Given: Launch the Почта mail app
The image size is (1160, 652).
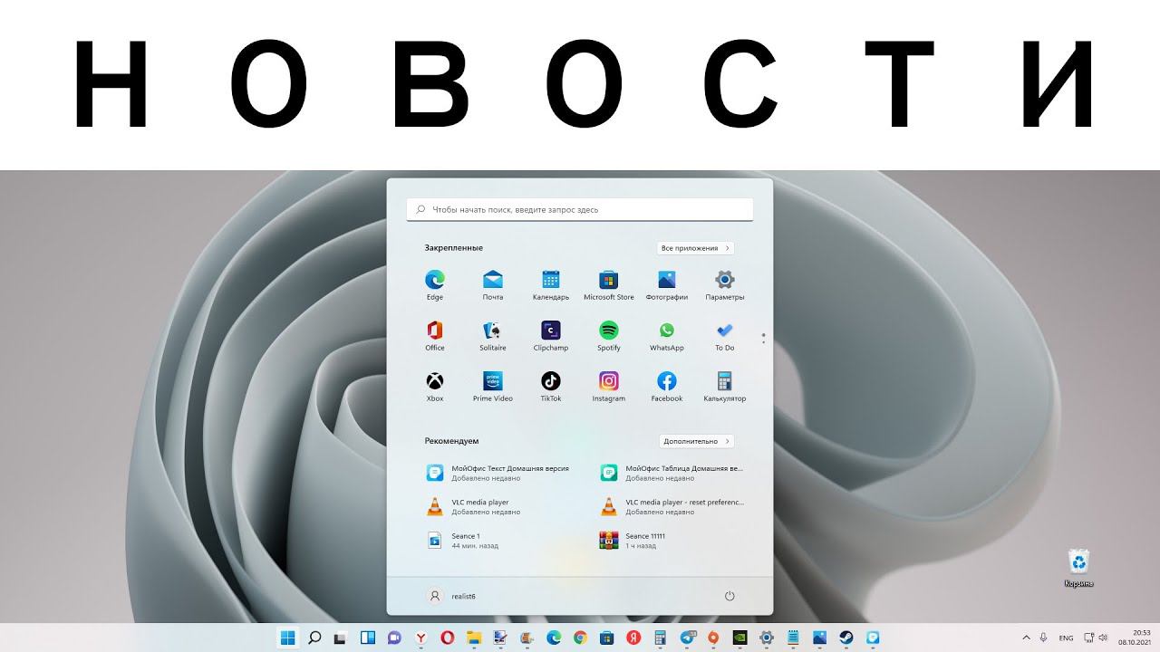Looking at the screenshot, I should click(493, 284).
